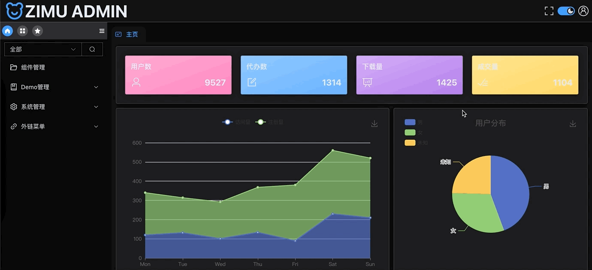Expand the 外链菜单 chevron
The height and width of the screenshot is (270, 592).
click(x=96, y=126)
